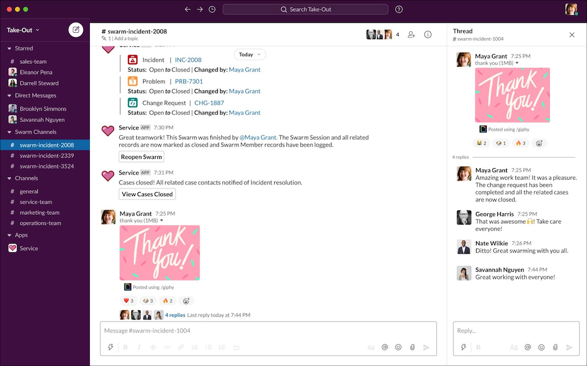Open emoji picker in main composer

click(399, 347)
